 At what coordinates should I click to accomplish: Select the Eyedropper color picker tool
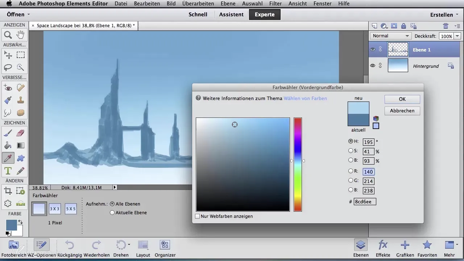(8, 158)
